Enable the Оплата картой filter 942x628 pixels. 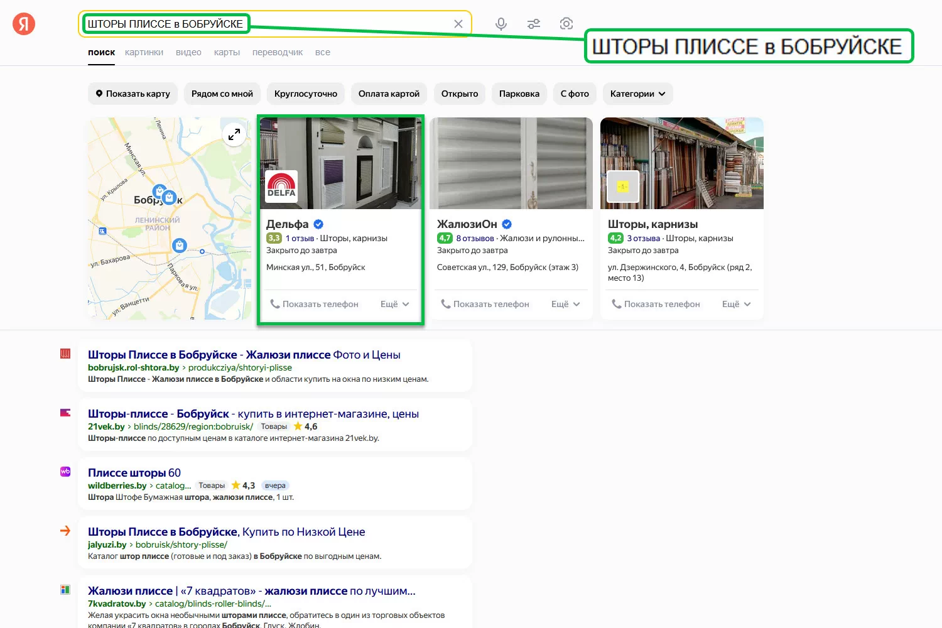click(389, 94)
